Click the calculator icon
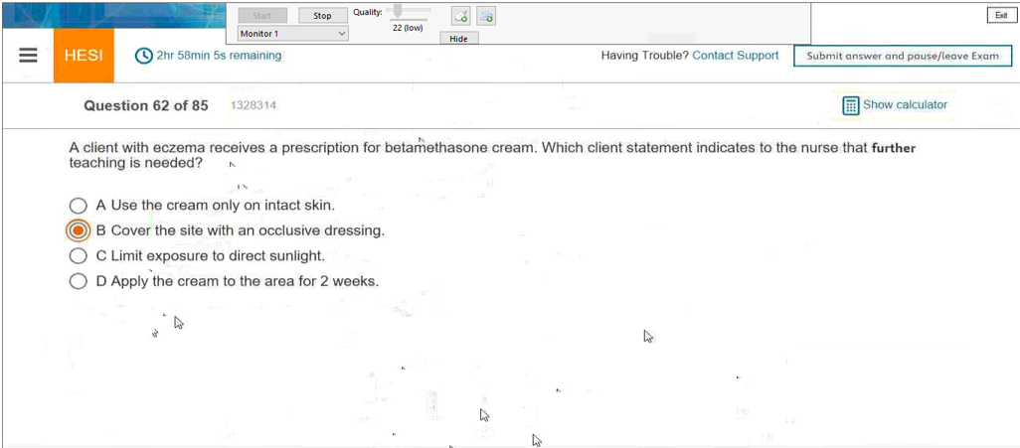Screen dimensions: 1020x448 point(850,105)
